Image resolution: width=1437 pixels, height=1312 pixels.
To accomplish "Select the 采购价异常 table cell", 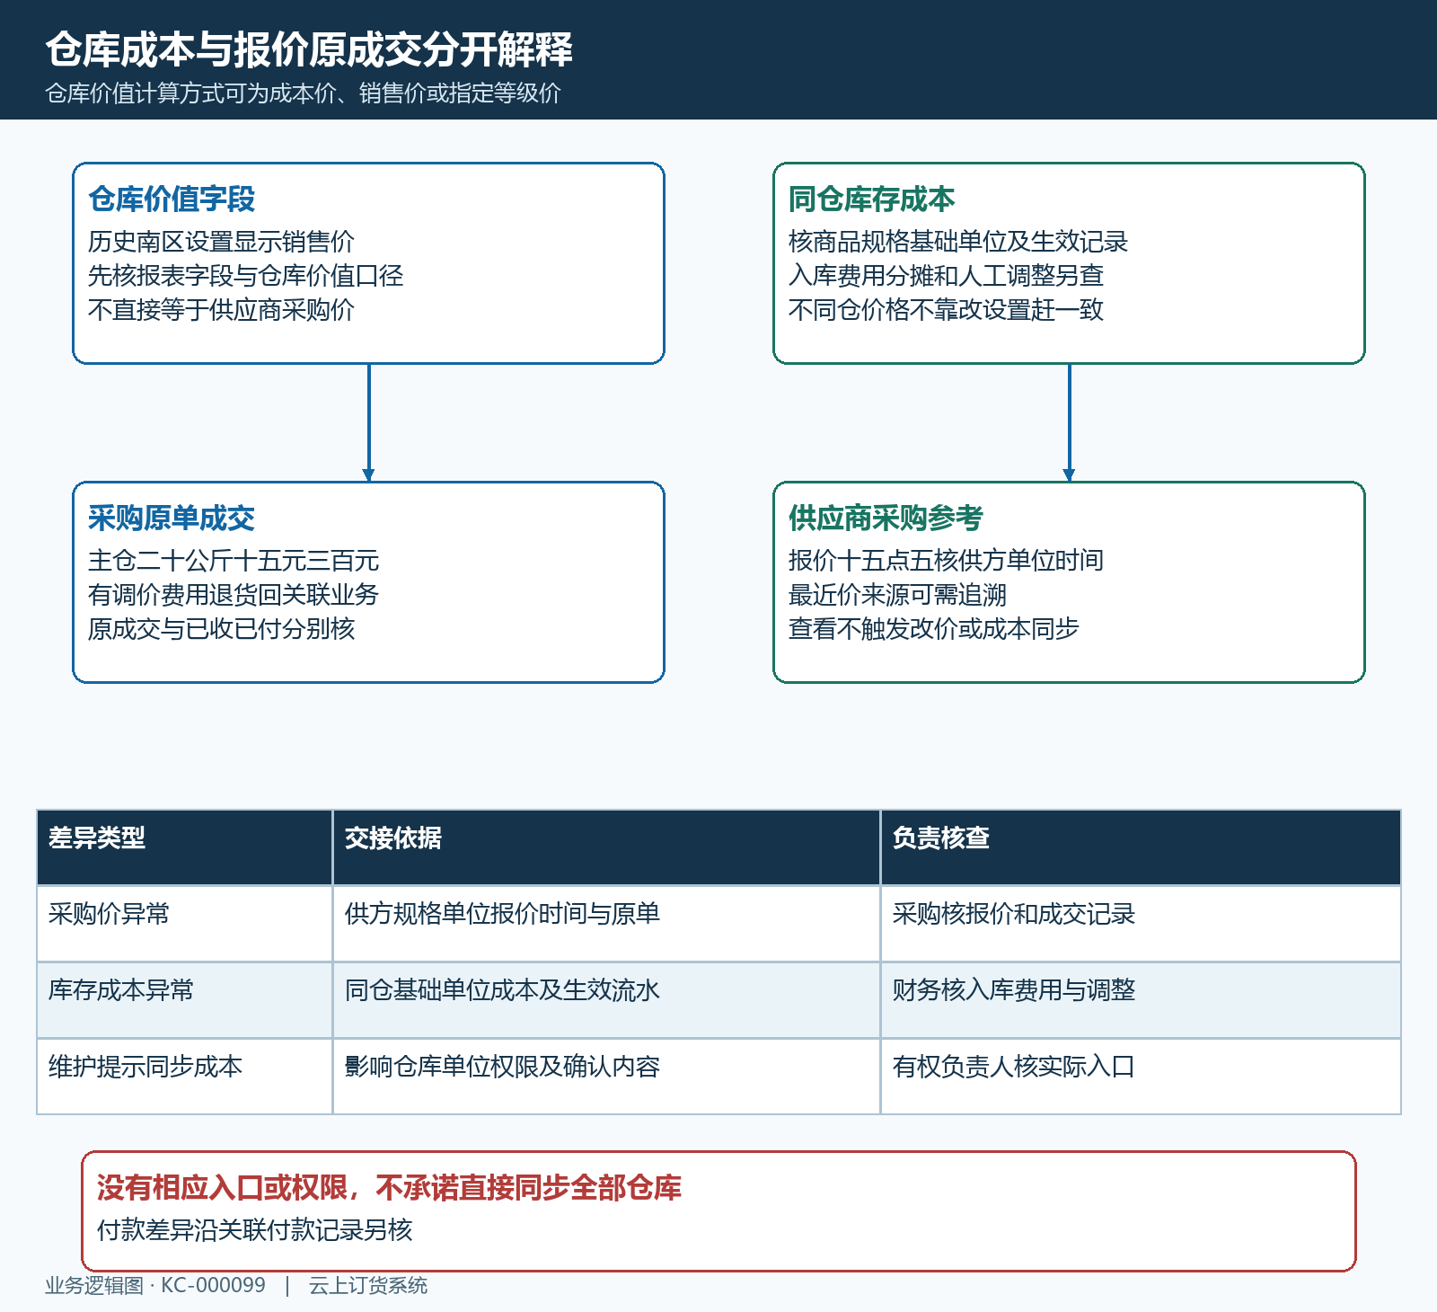I will pos(185,924).
